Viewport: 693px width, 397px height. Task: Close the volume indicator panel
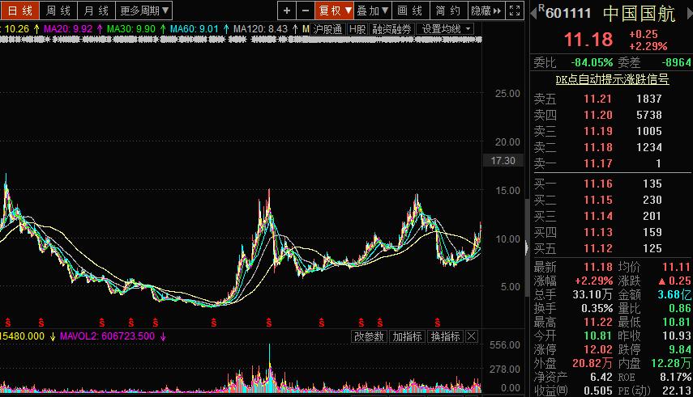coord(472,336)
